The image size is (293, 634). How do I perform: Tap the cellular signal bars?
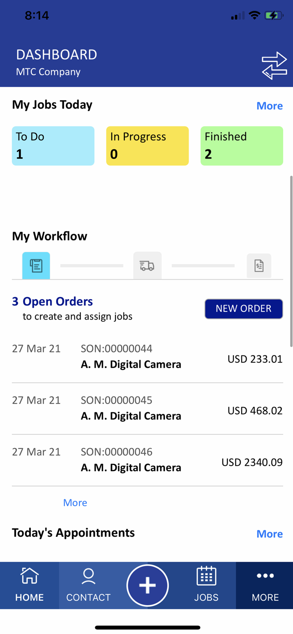(238, 16)
